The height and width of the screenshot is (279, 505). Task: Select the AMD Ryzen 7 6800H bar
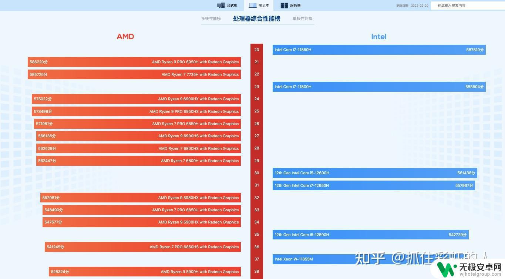(138, 161)
